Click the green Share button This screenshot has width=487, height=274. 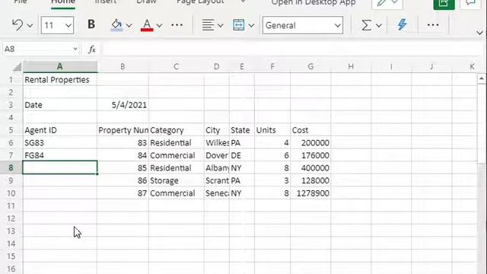(x=444, y=4)
